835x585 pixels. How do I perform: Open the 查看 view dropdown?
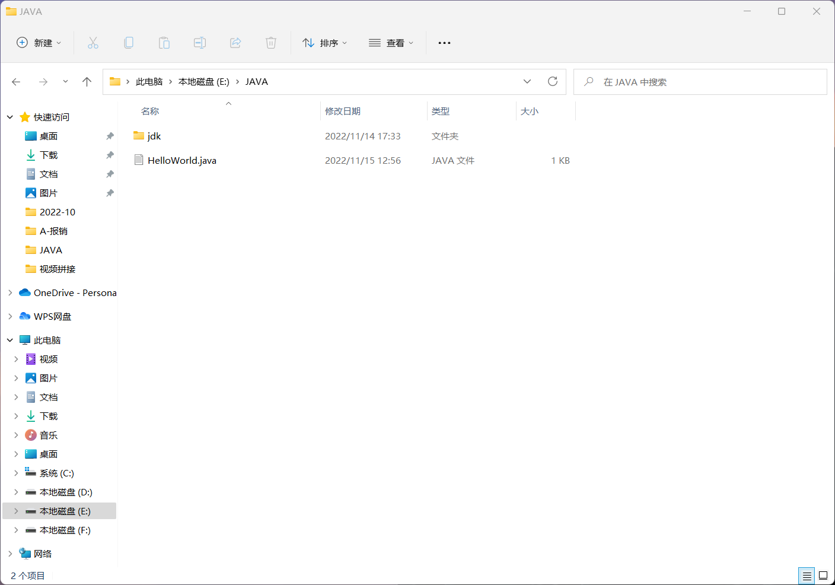click(x=391, y=43)
